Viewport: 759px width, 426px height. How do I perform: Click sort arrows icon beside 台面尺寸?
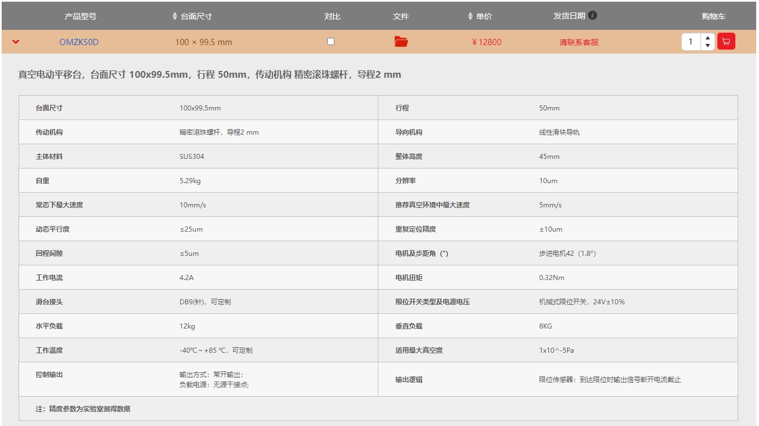tap(175, 16)
